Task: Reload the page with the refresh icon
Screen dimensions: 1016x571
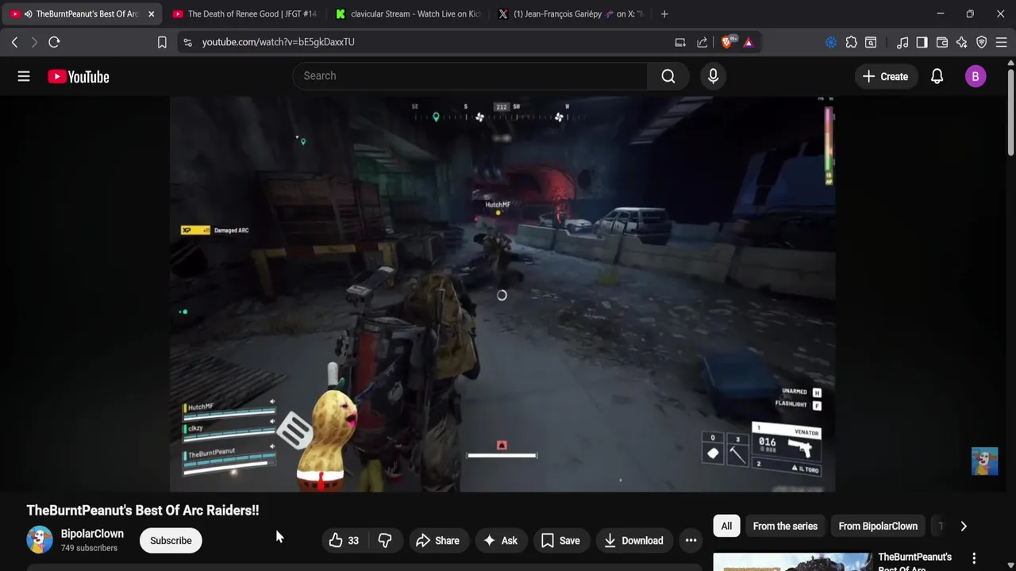Action: click(54, 42)
